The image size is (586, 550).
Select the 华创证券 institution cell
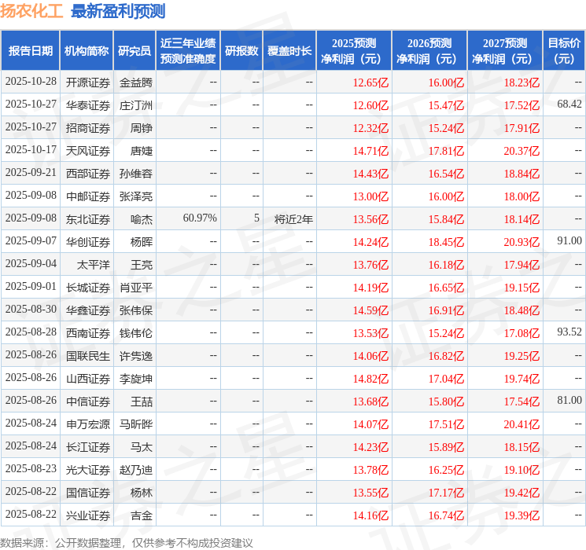tap(88, 242)
